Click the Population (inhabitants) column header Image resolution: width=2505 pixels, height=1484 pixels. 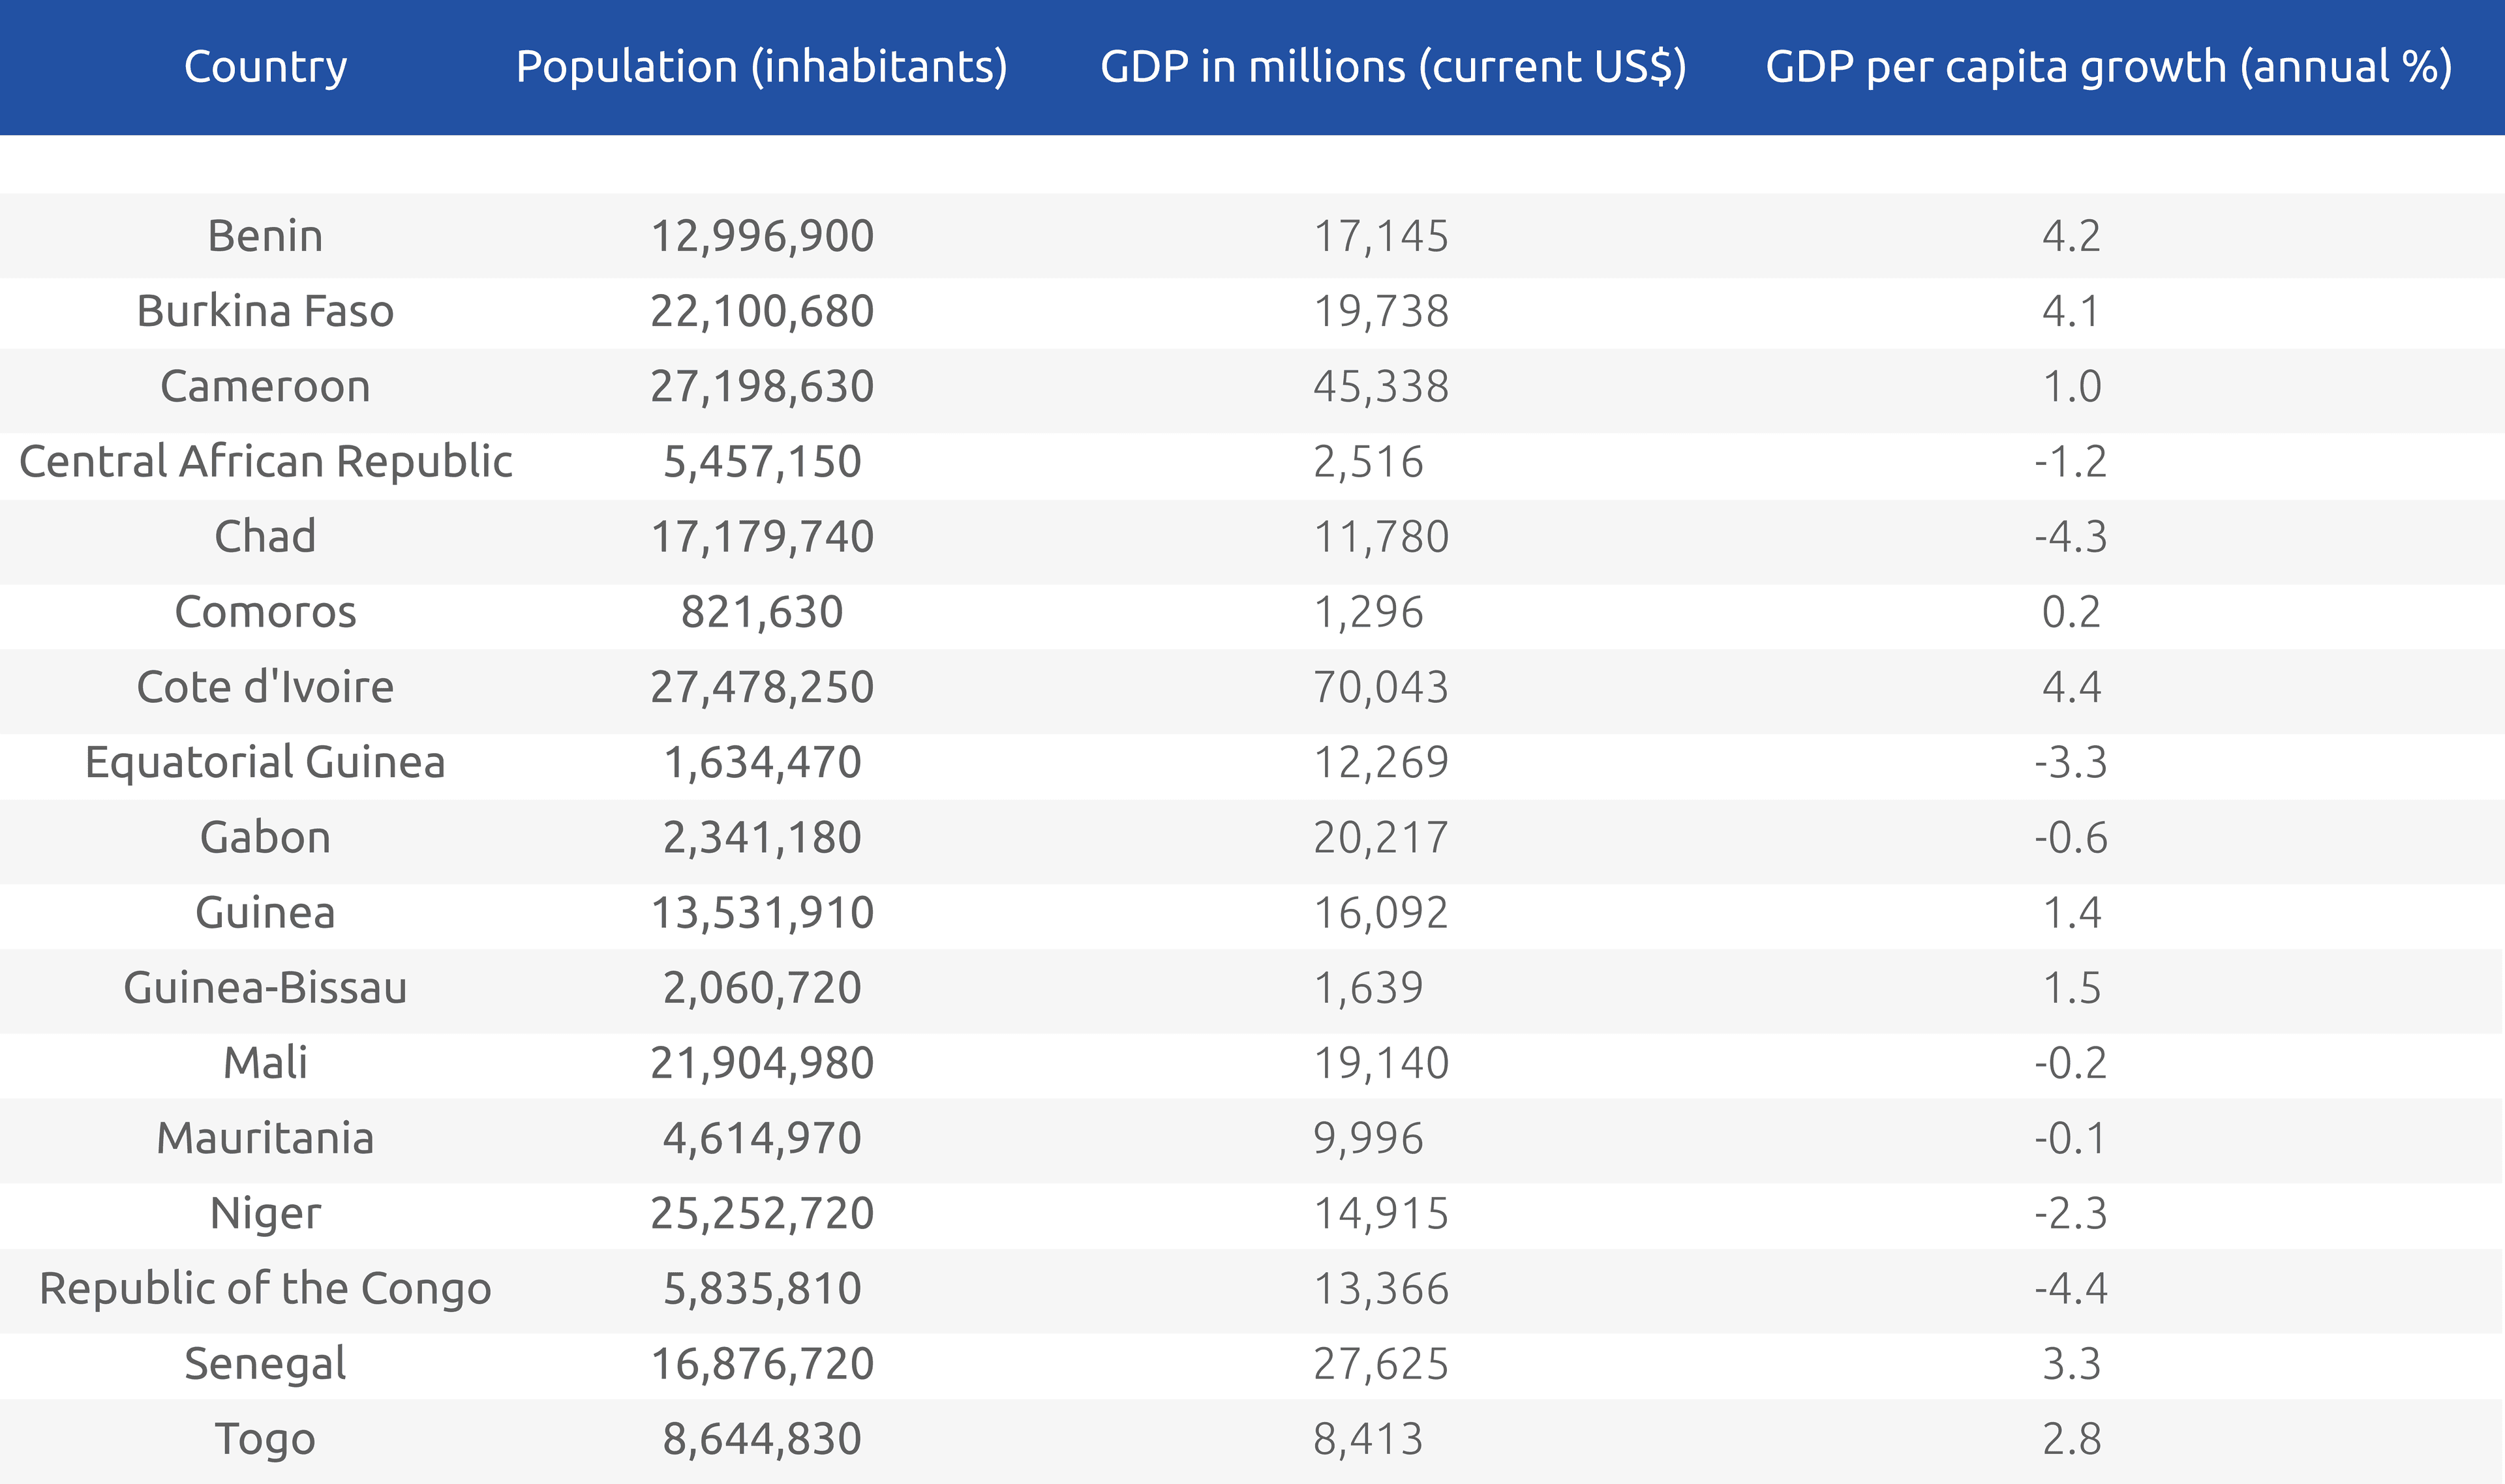click(761, 67)
